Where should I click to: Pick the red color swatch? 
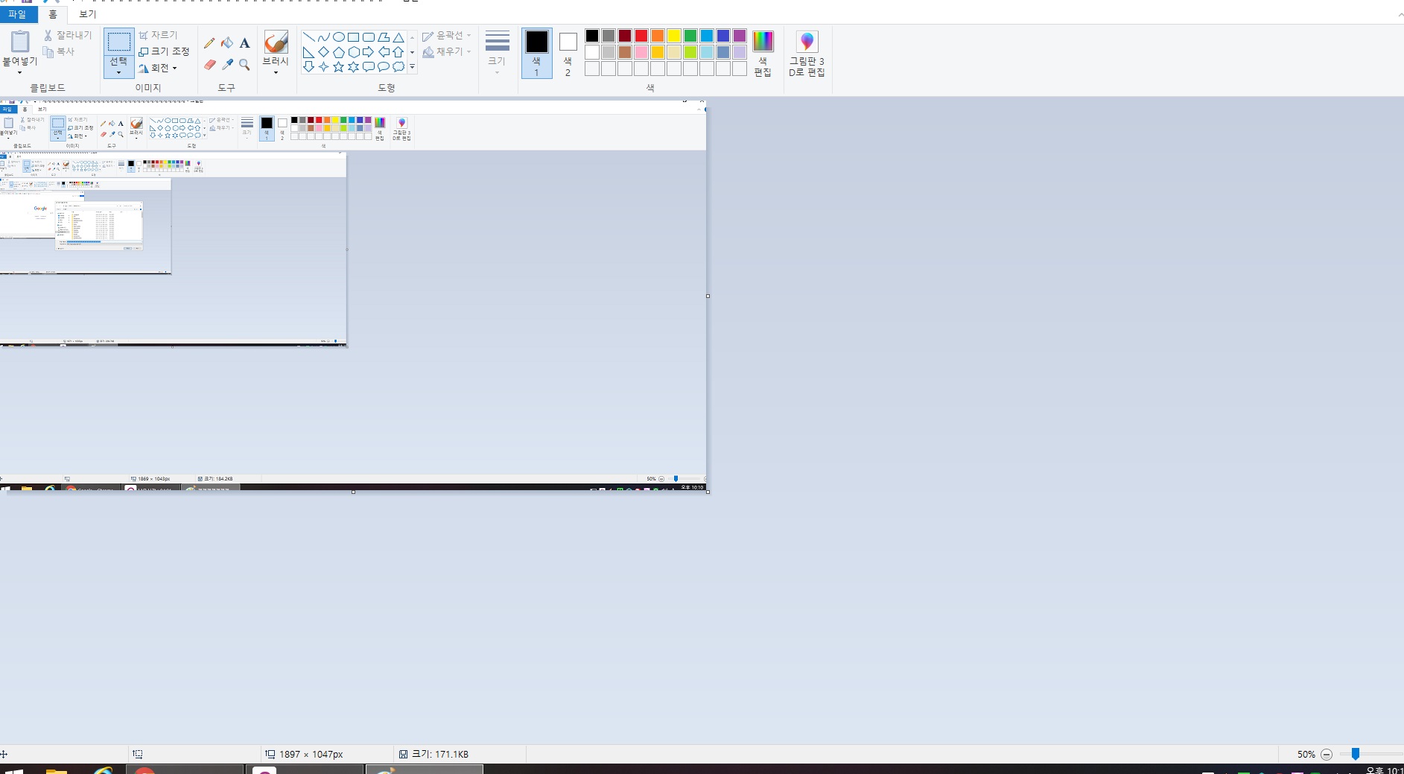coord(641,36)
